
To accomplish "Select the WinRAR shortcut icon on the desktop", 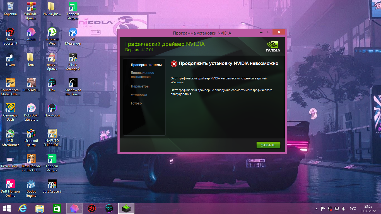I will point(31,11).
